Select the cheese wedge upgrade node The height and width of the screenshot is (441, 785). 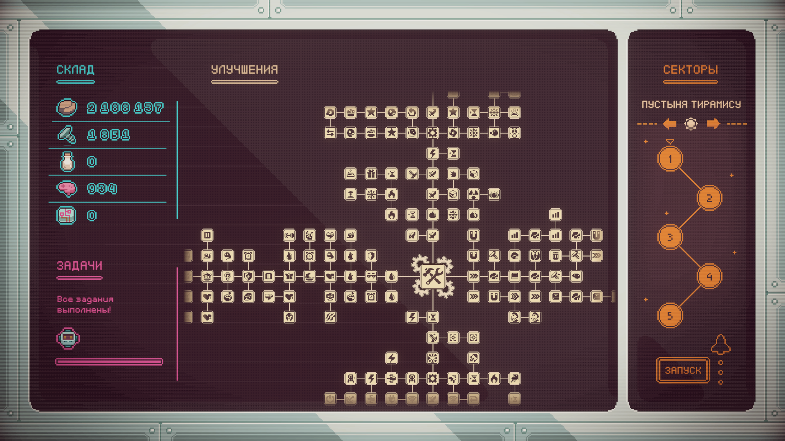point(248,297)
